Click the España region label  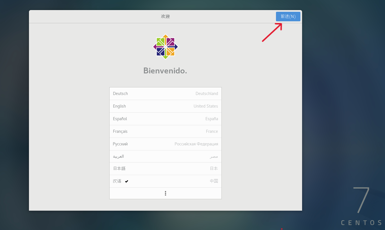[x=212, y=119]
